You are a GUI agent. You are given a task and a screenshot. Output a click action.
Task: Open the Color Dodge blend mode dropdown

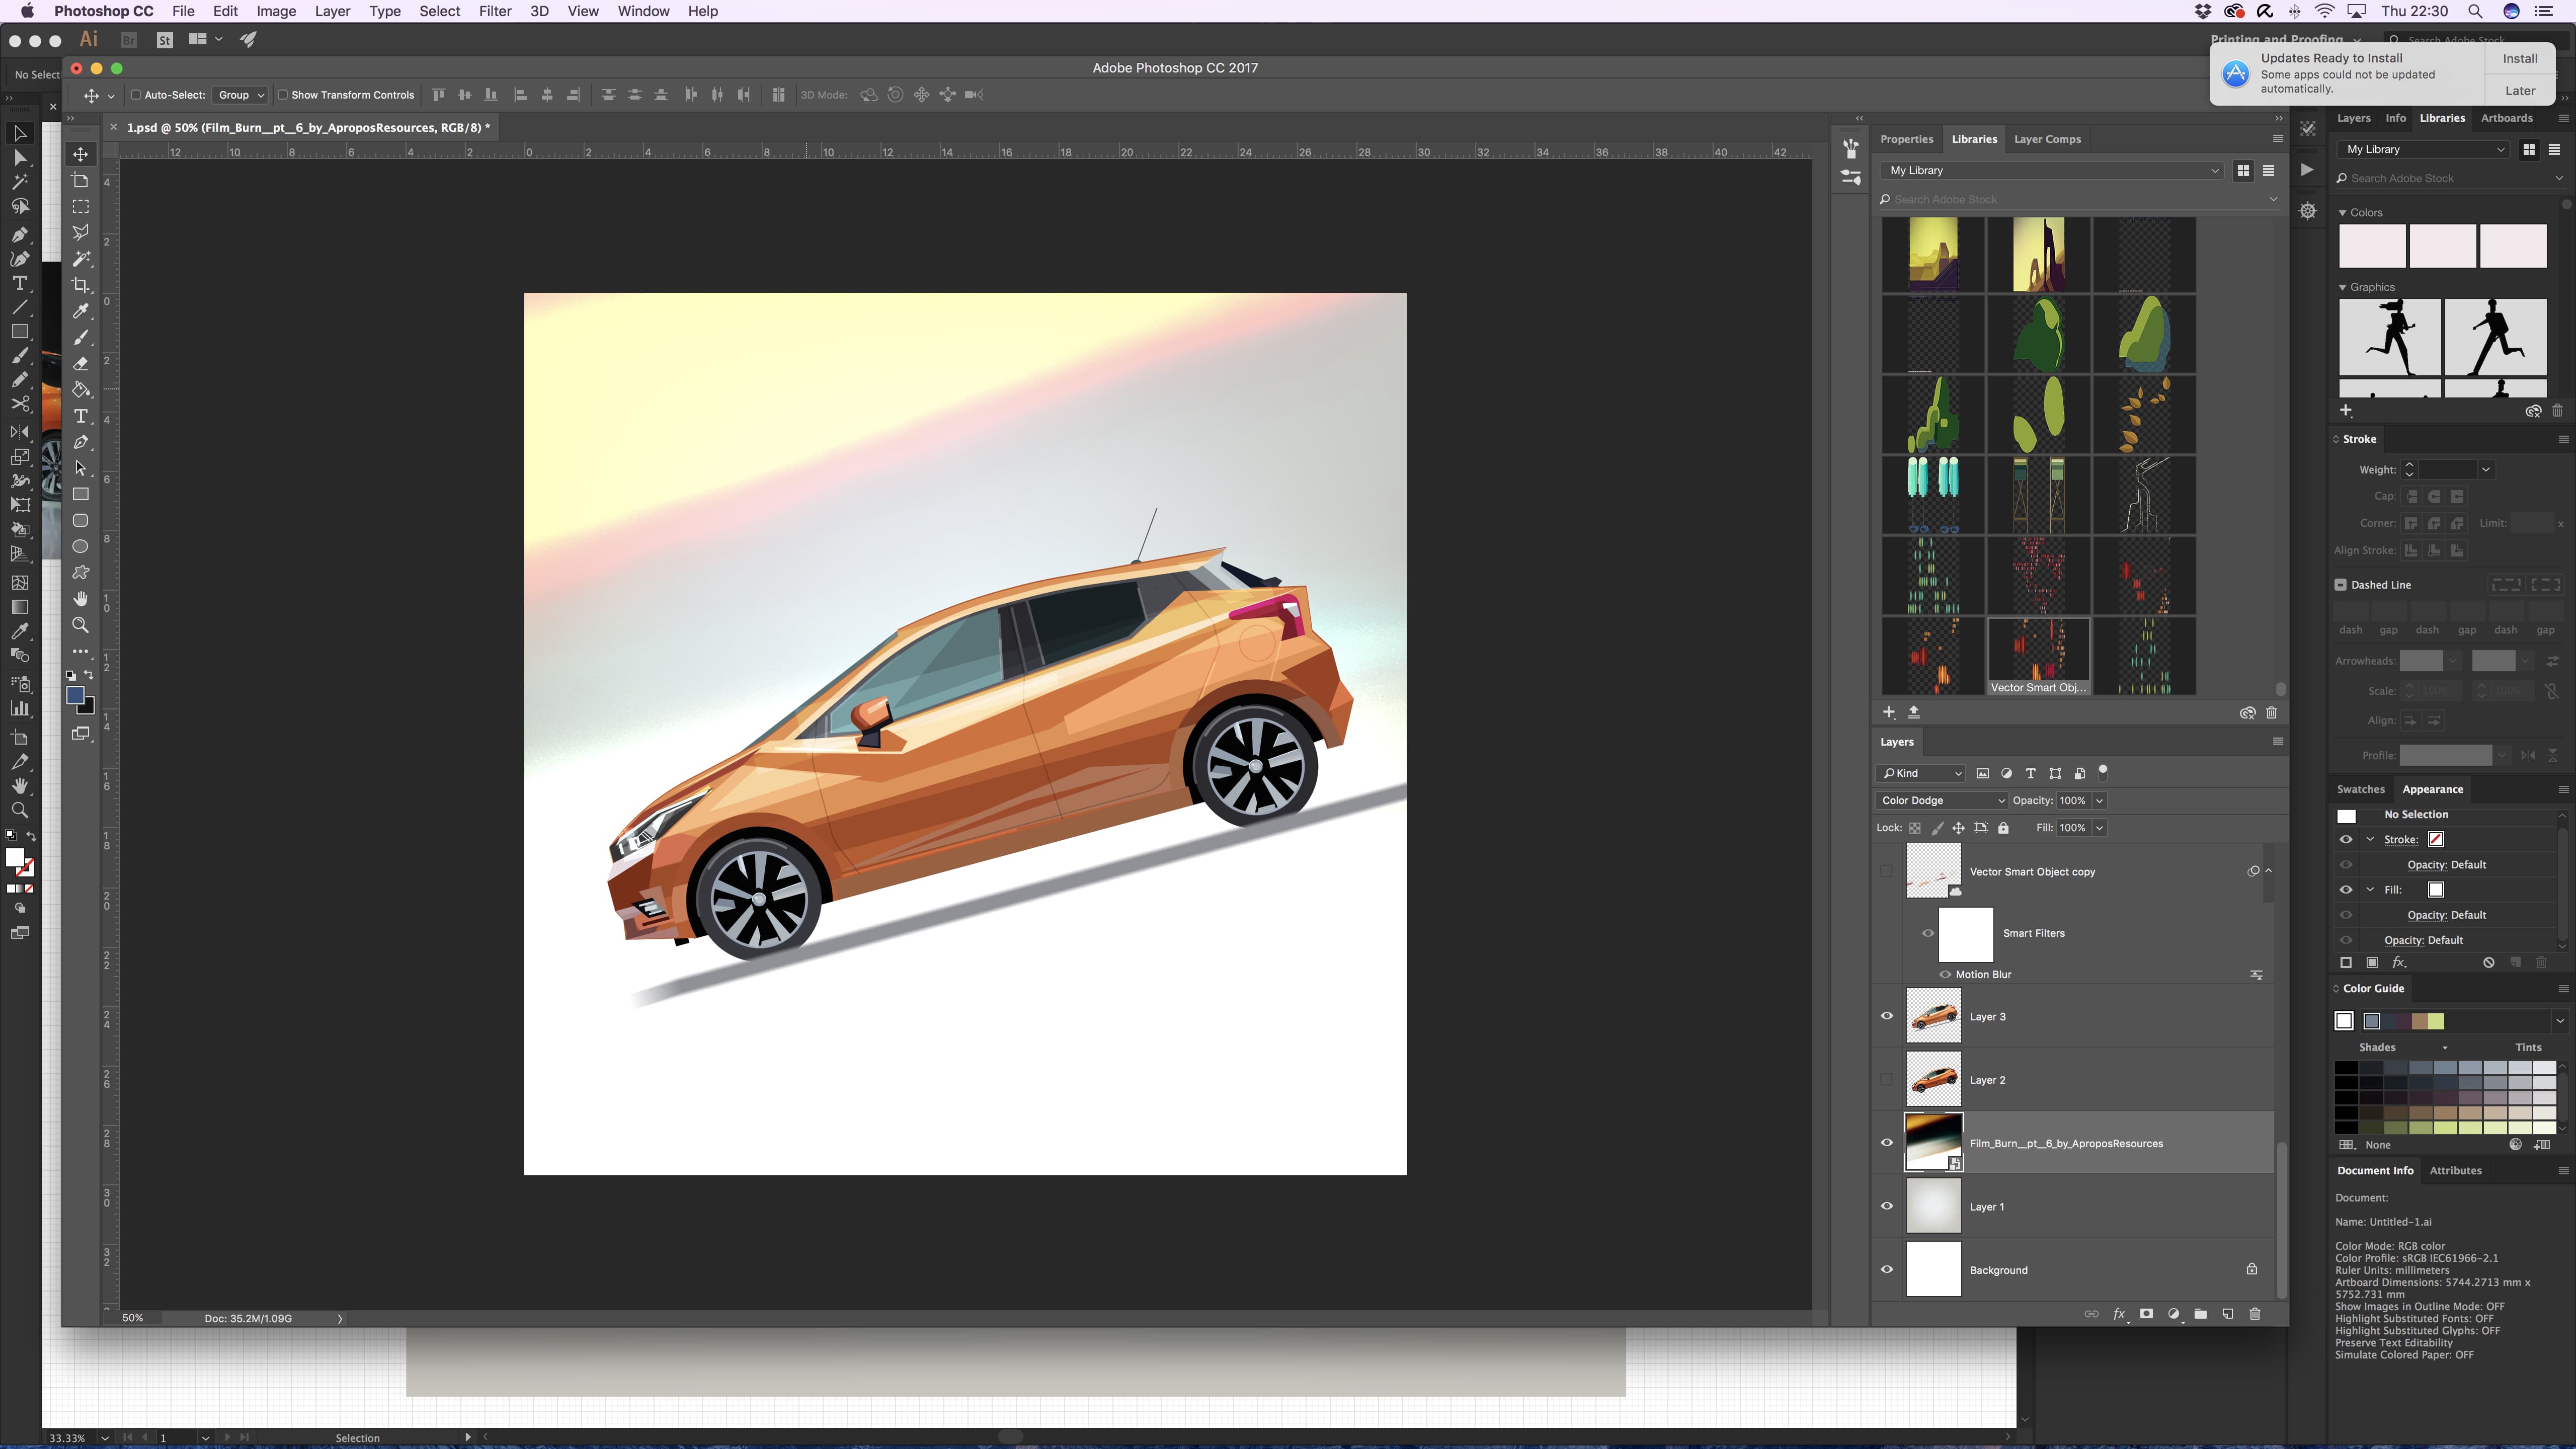tap(1941, 800)
